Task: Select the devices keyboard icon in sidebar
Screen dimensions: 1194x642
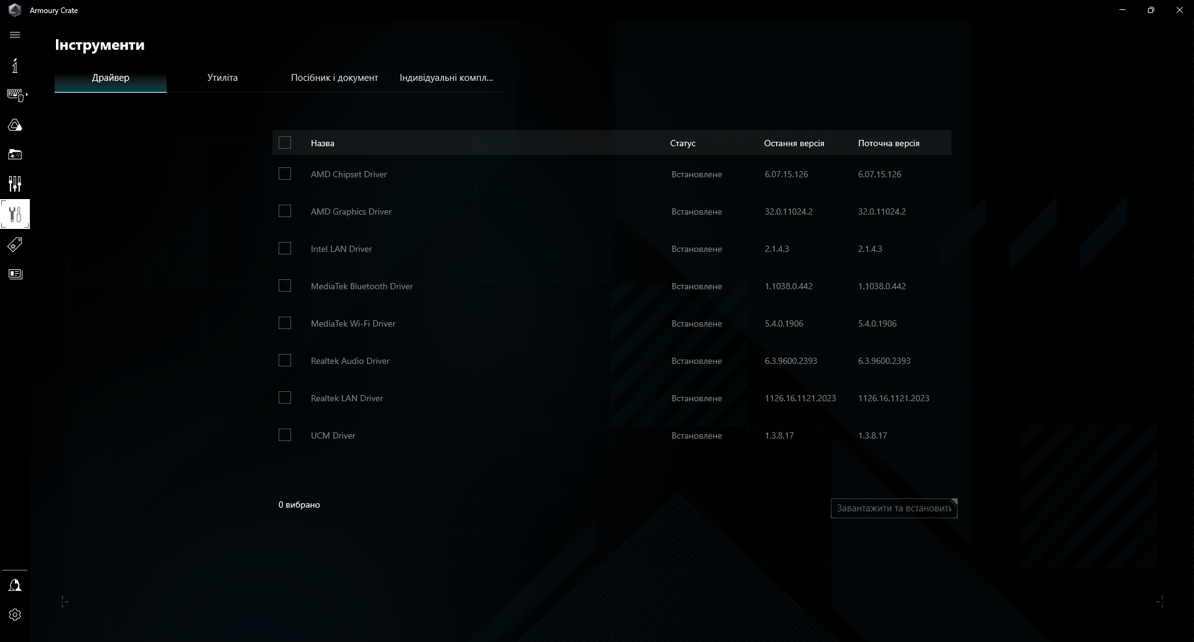Action: (x=15, y=94)
